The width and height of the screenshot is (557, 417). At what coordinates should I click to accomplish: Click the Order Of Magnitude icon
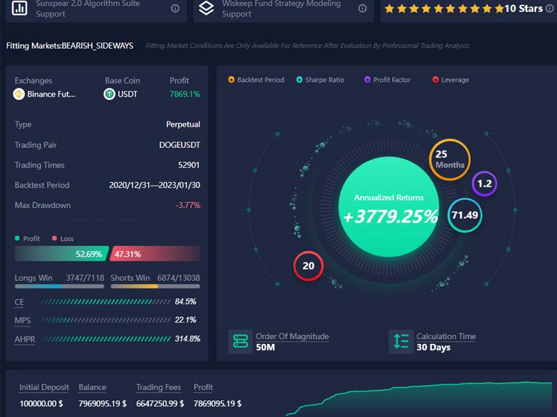point(241,341)
